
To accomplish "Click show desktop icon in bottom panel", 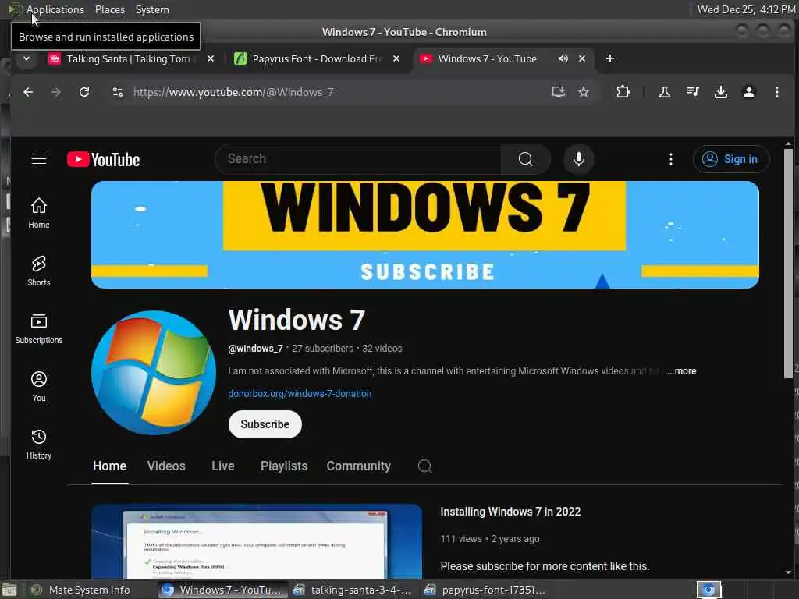I will coord(9,590).
